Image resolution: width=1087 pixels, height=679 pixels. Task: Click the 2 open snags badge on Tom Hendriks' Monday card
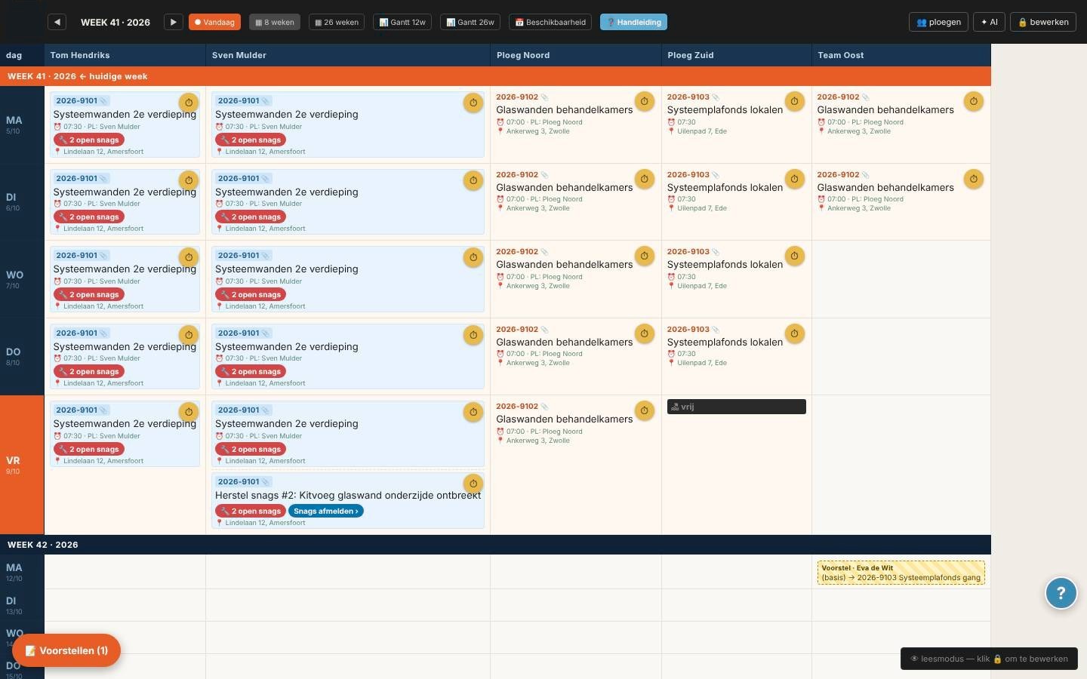tap(89, 140)
